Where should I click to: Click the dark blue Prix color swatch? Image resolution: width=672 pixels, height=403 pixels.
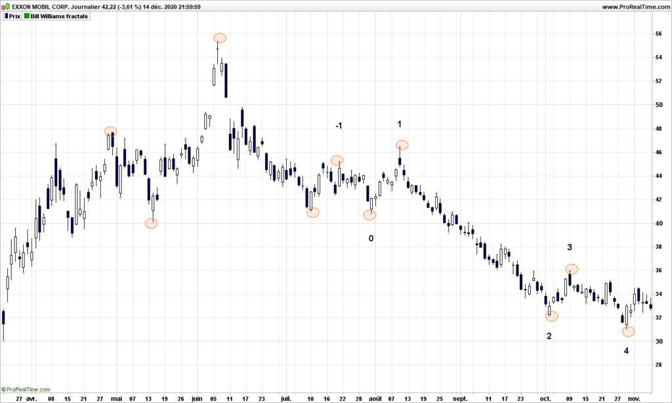point(7,16)
